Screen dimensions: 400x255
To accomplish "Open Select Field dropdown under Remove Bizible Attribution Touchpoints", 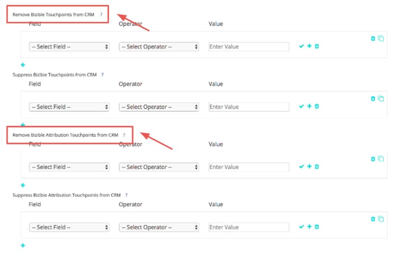I will (69, 167).
